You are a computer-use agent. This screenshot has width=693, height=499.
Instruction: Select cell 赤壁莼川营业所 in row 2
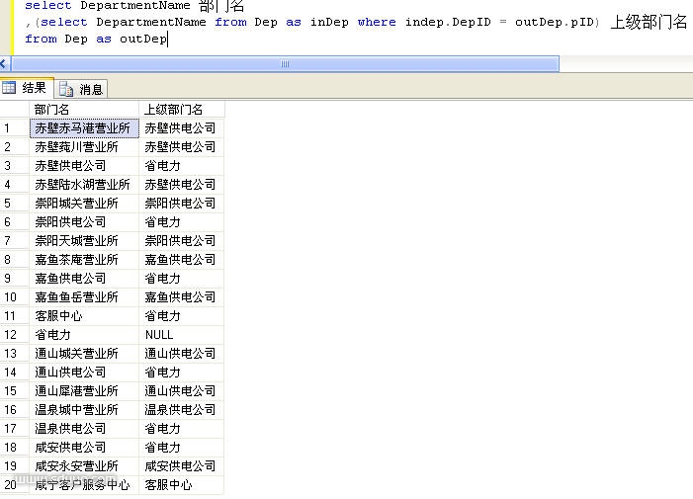pos(84,147)
